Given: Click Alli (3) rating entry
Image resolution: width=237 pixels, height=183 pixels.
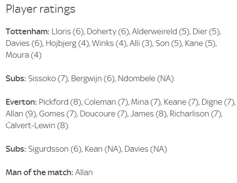Looking at the screenshot, I should pyautogui.click(x=141, y=44).
